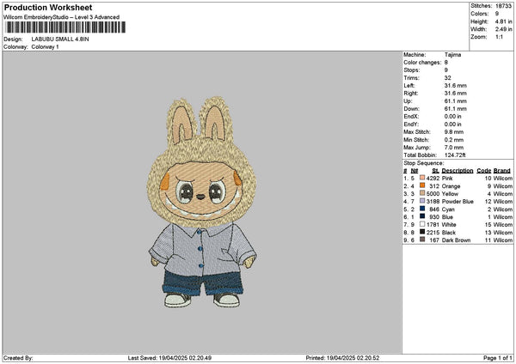The image size is (516, 364).
Task: Click the Pink thread color swatch
Action: pyautogui.click(x=422, y=178)
